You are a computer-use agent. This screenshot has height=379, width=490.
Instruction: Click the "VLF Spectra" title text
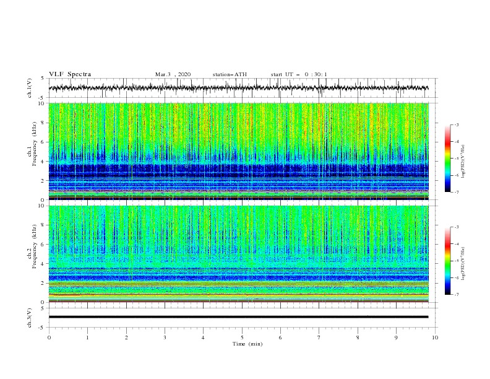(x=70, y=74)
